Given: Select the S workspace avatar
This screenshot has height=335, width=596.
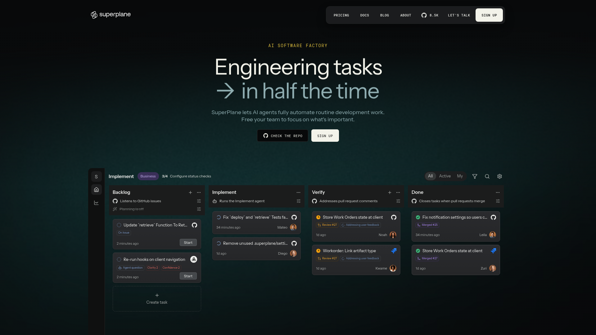Looking at the screenshot, I should [x=97, y=176].
